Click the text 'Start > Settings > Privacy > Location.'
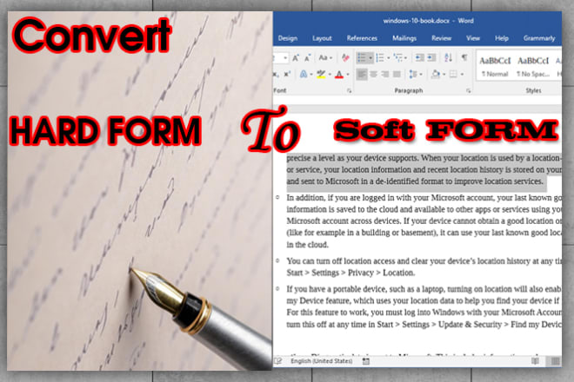Viewport: 574px width, 382px height. 350,273
